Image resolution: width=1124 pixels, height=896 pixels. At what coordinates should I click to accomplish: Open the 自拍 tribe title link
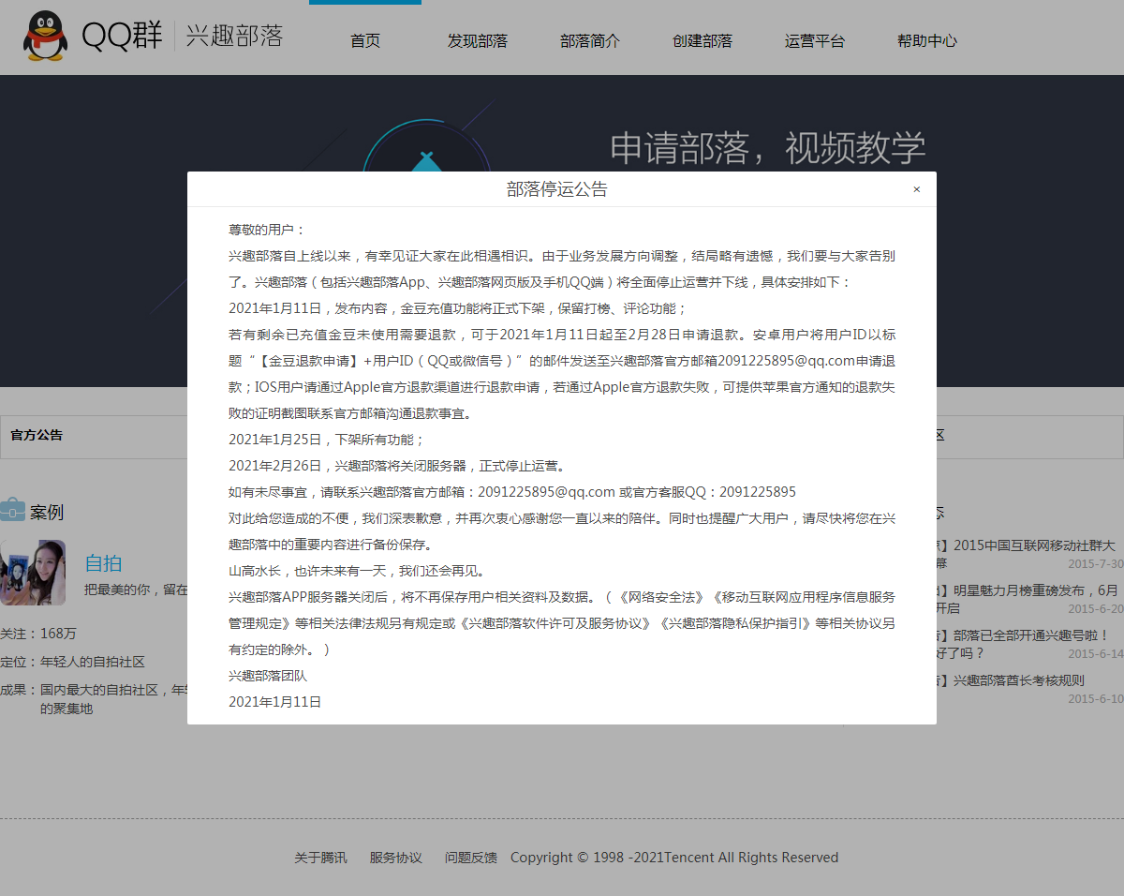(103, 563)
